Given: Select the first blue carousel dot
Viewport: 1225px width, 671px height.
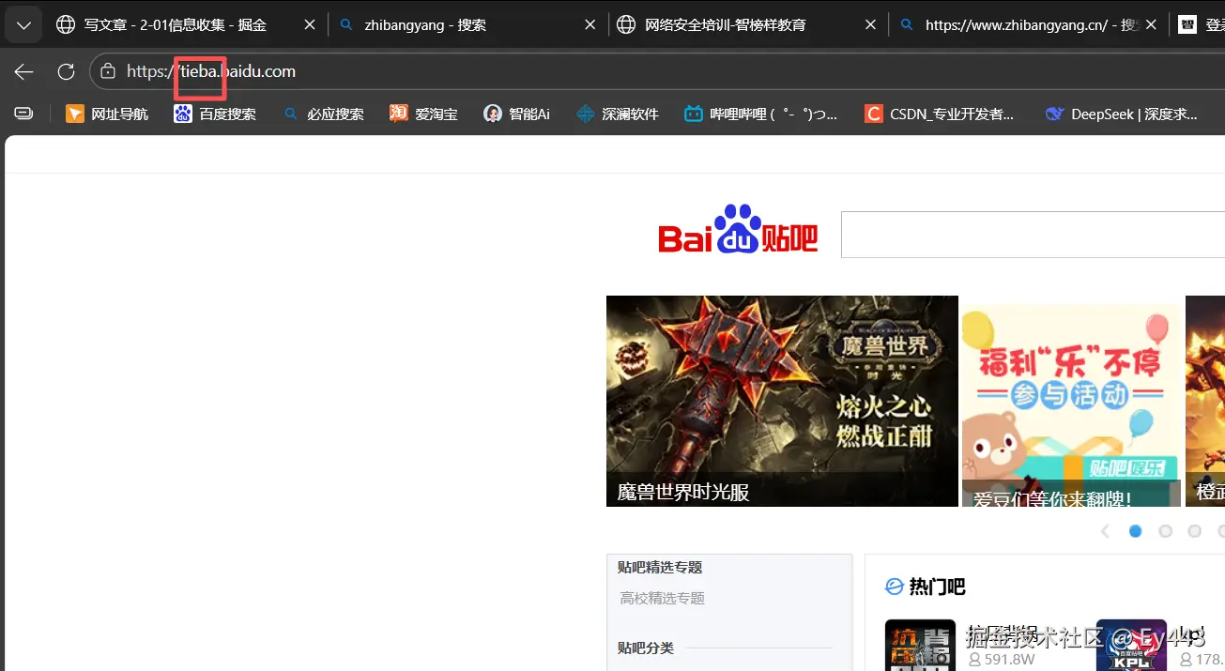Looking at the screenshot, I should tap(1136, 531).
